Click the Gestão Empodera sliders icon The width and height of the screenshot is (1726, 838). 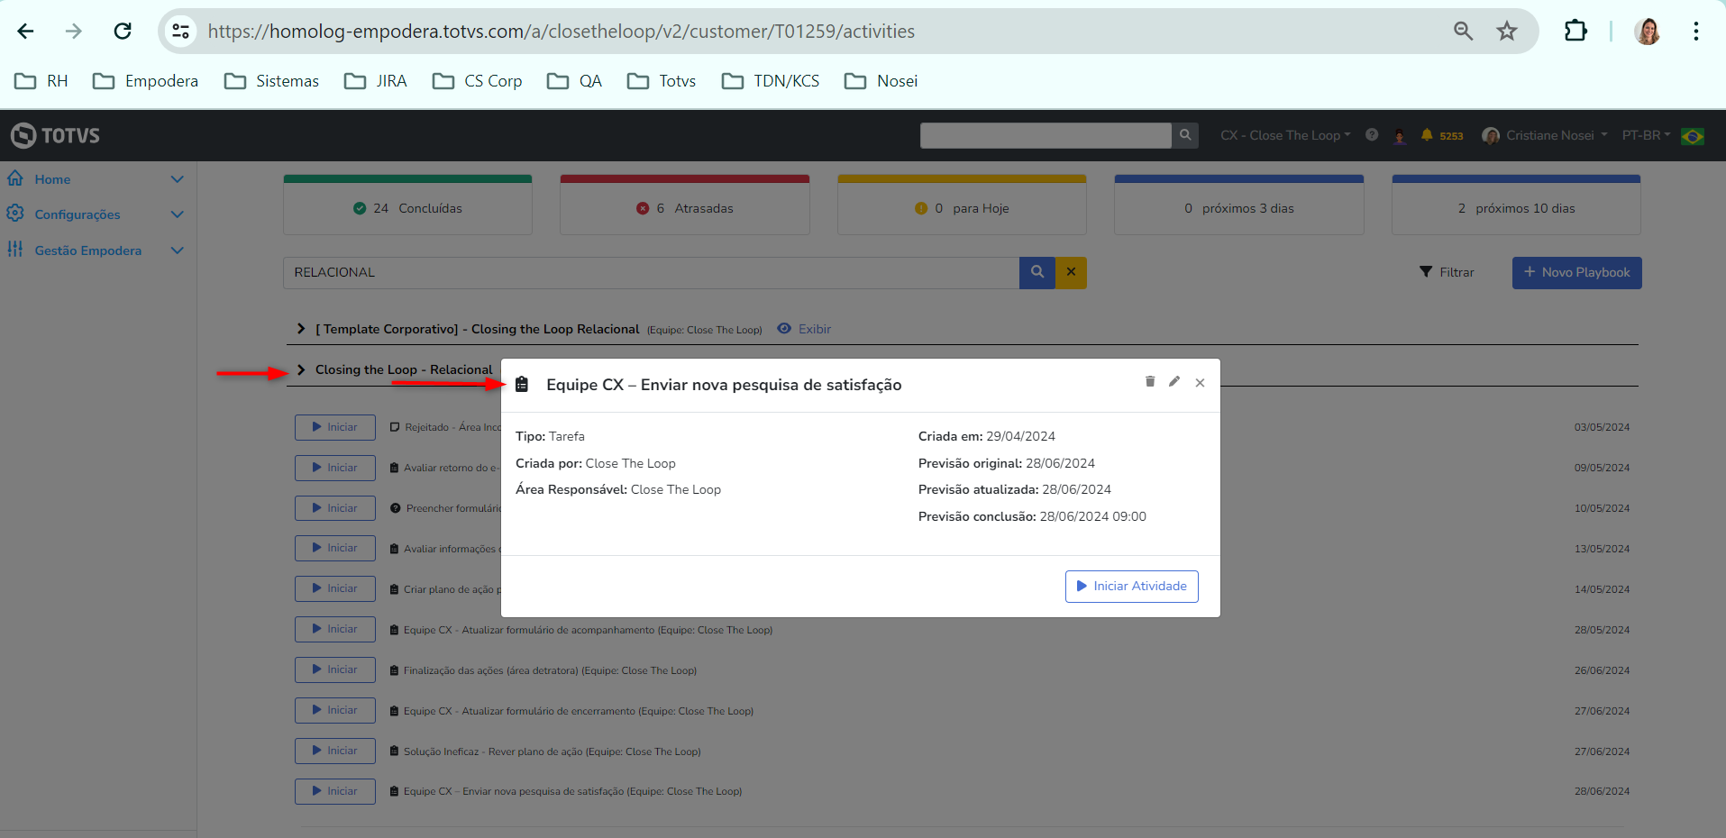point(15,250)
